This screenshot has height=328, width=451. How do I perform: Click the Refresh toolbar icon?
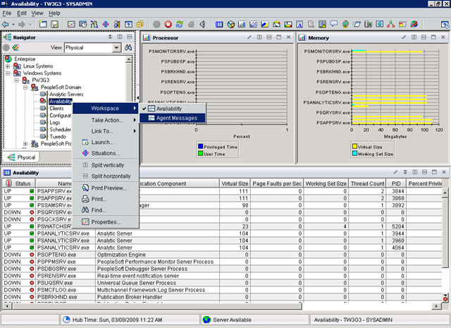click(x=180, y=25)
